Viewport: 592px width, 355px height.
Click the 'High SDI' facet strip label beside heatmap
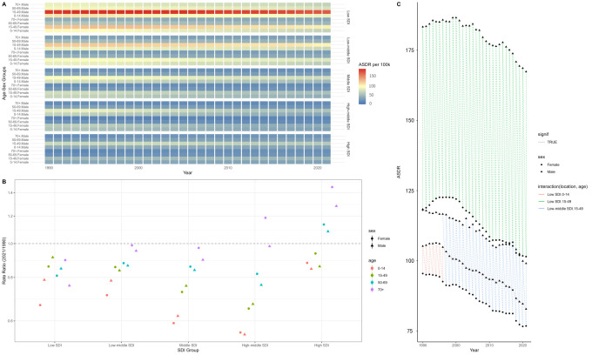click(348, 149)
